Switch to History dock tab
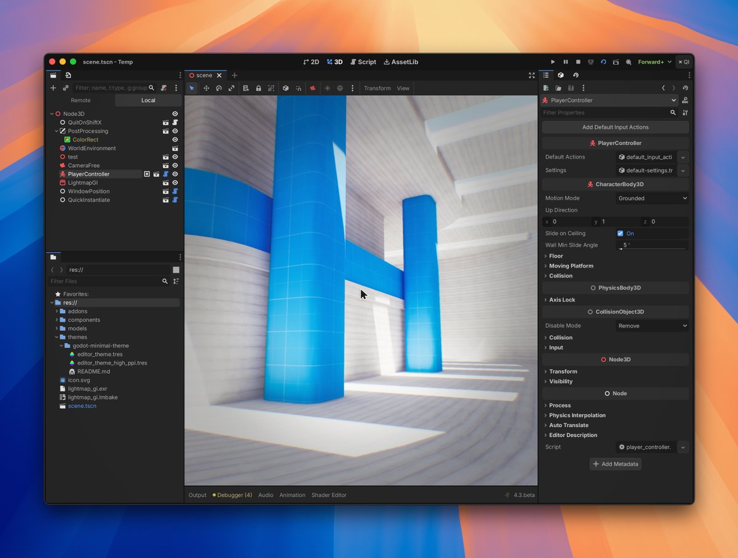This screenshot has height=558, width=738. [x=576, y=75]
